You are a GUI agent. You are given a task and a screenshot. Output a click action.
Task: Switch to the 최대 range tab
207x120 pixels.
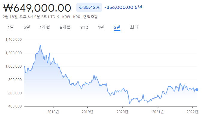pyautogui.click(x=134, y=27)
